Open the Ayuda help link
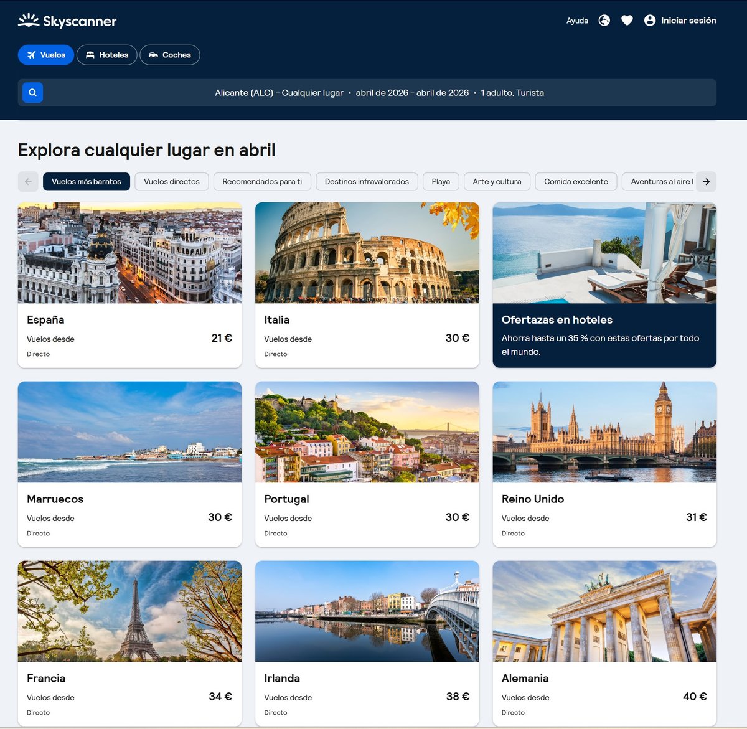 pyautogui.click(x=577, y=21)
